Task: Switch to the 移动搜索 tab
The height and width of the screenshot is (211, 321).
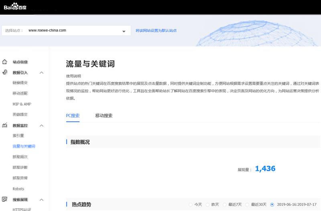Action: pos(104,116)
